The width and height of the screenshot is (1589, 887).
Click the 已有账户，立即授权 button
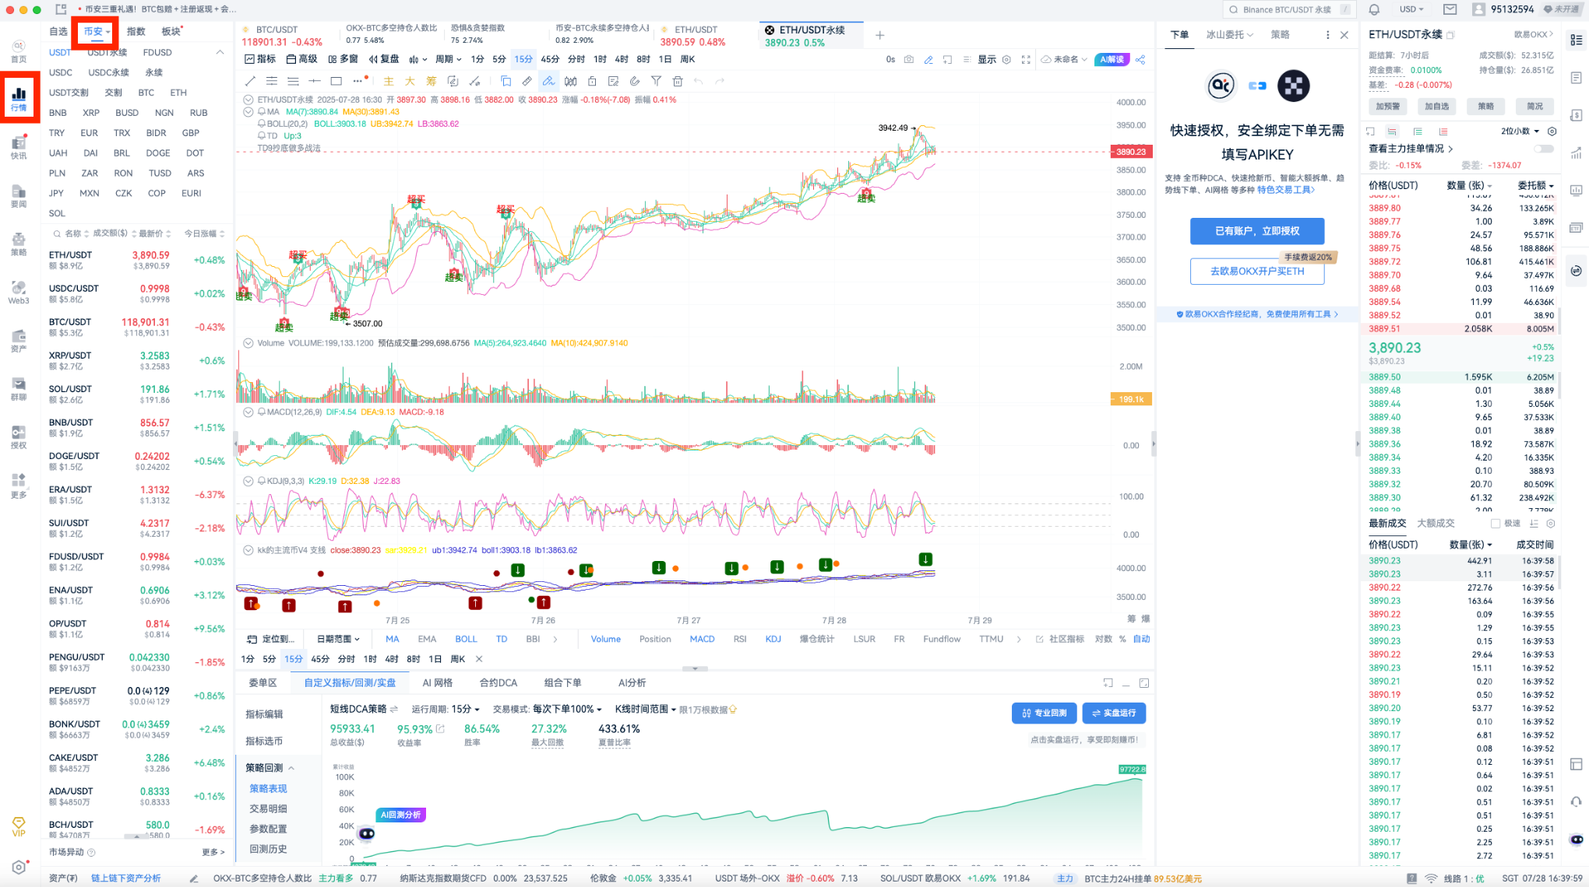pos(1257,231)
